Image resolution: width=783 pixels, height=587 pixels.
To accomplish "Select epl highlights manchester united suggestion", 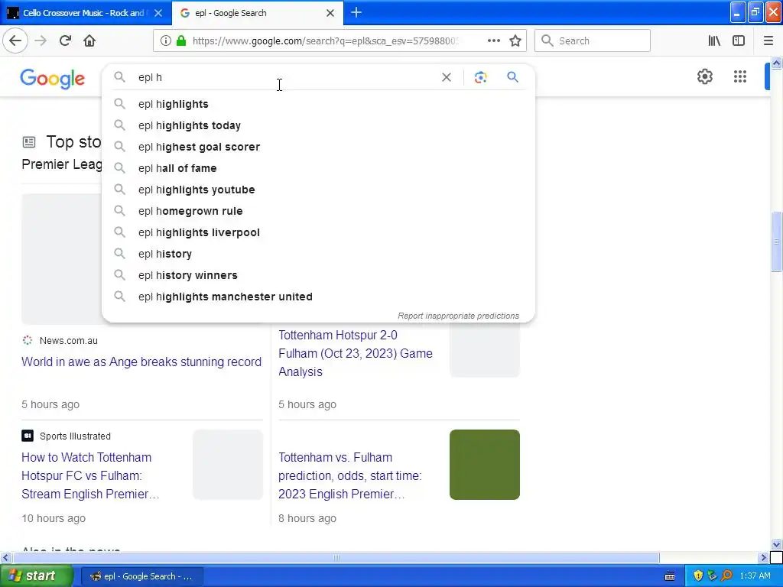I will pyautogui.click(x=318, y=297).
